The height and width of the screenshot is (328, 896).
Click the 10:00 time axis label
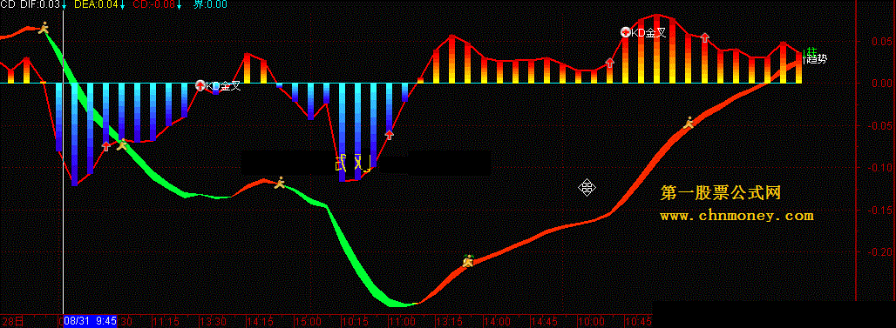591,322
